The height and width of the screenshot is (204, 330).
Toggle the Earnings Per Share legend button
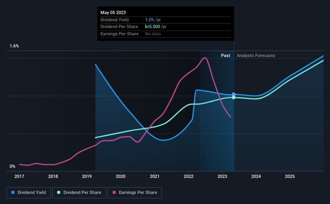135,193
